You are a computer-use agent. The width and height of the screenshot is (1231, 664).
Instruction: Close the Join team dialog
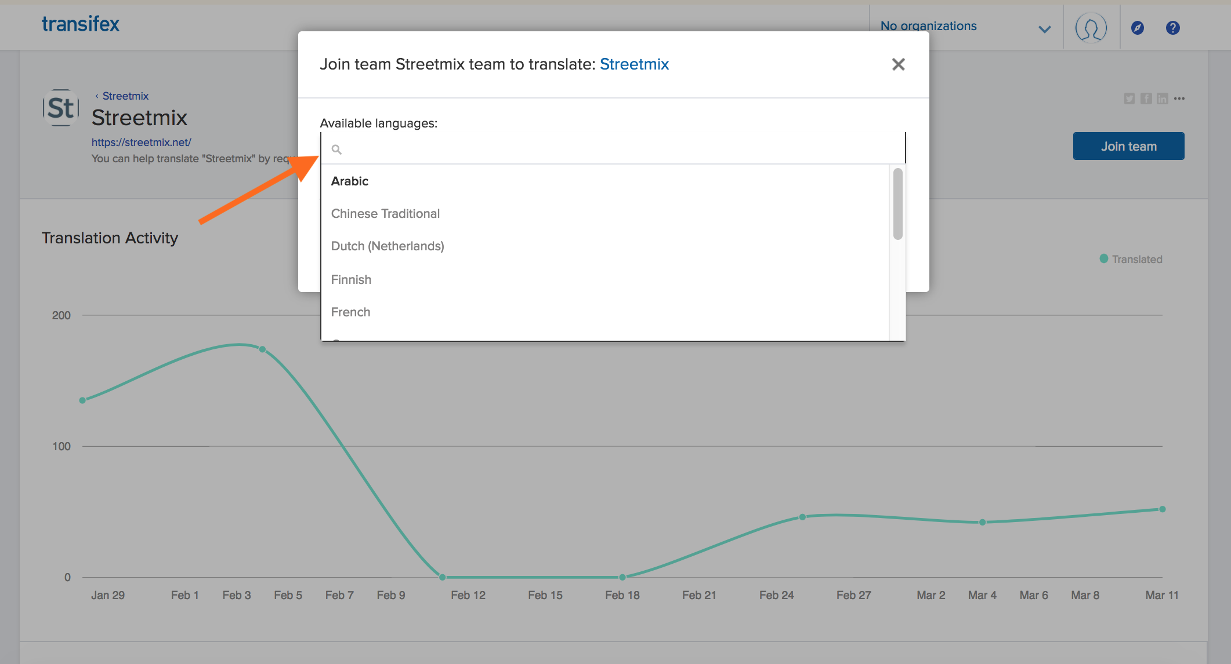click(898, 64)
